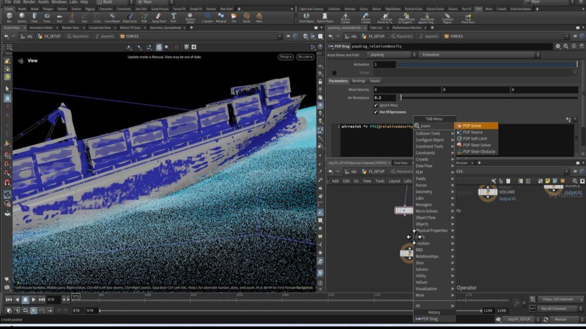586x329 pixels.
Task: Select the Spray Paint shelf tool
Action: click(x=159, y=17)
